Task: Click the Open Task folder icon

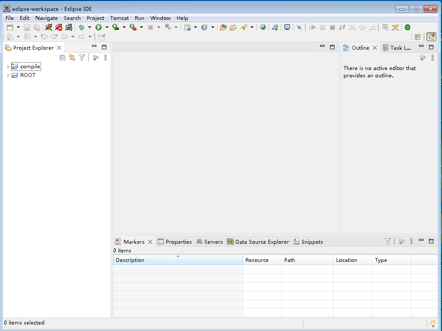Action: [x=233, y=27]
